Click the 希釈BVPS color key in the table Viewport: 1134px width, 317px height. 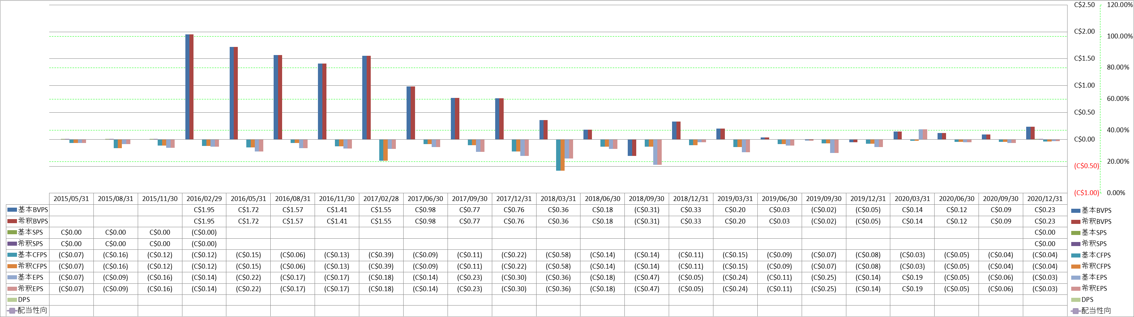pyautogui.click(x=12, y=221)
